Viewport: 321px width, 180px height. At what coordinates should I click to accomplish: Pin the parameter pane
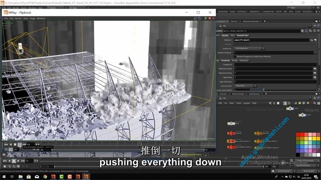click(x=315, y=26)
